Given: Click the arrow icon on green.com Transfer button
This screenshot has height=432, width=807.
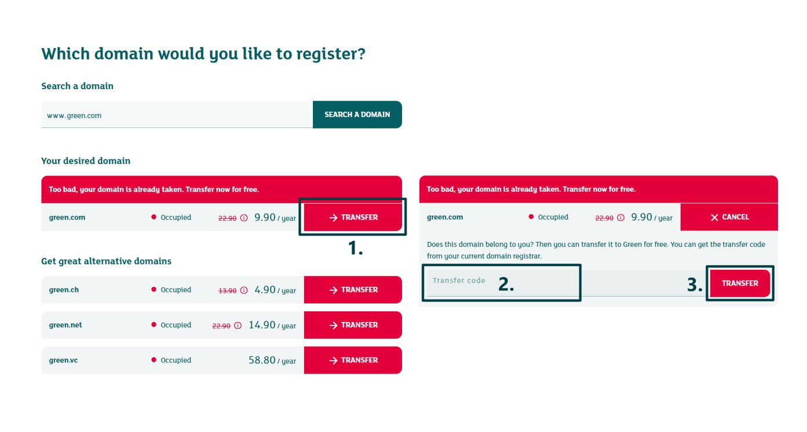Looking at the screenshot, I should (333, 217).
